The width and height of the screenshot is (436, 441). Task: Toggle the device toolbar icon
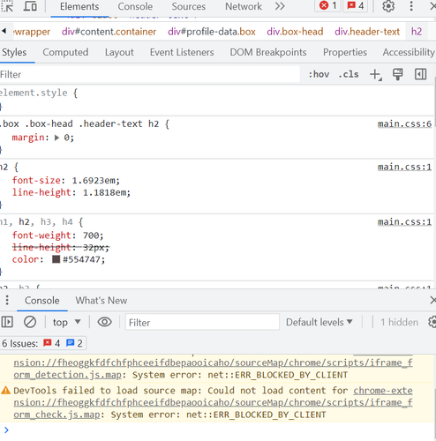point(30,6)
